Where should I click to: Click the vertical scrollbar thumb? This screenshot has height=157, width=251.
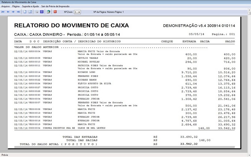tap(249, 13)
